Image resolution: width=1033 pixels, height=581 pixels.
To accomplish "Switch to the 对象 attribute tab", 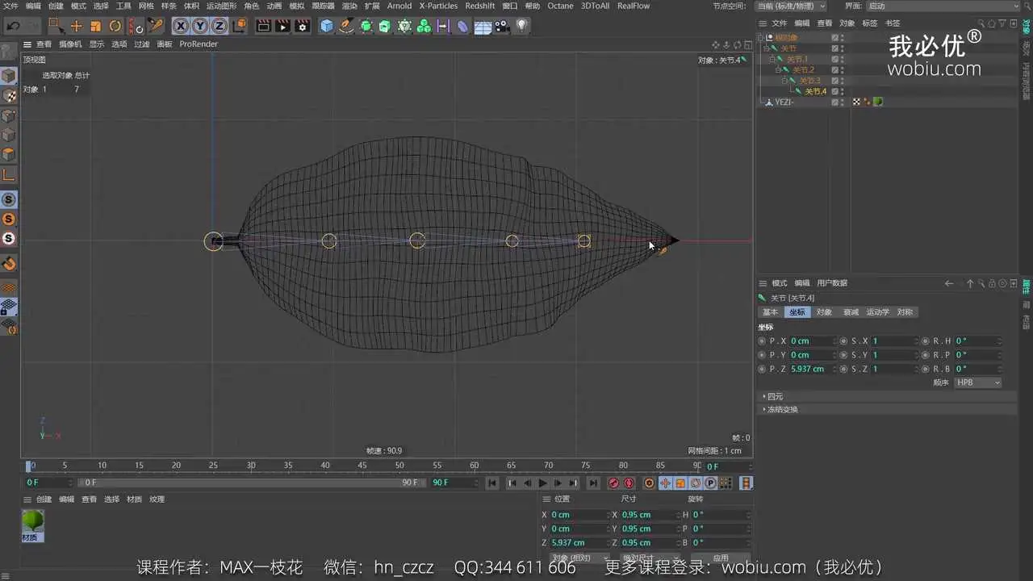I will 824,312.
